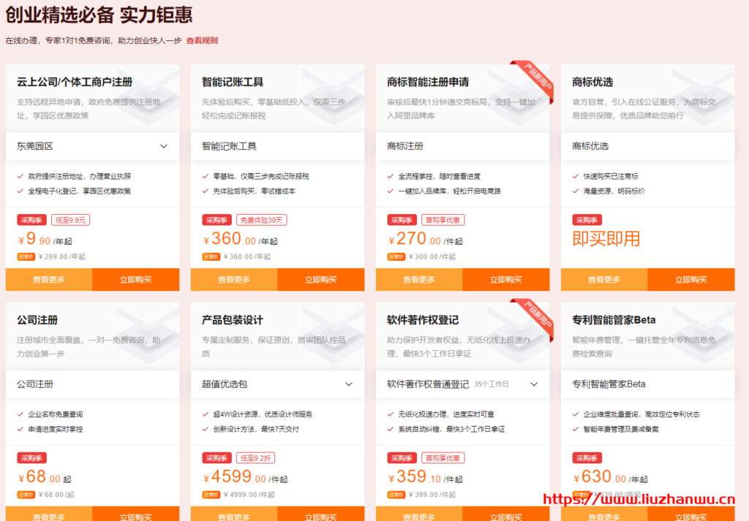
Task: Open the 超值优选包 dropdown
Action: point(349,384)
